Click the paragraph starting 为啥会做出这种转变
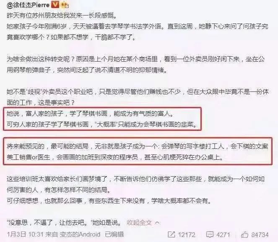The width and height of the screenshot is (278, 242). [x=136, y=65]
